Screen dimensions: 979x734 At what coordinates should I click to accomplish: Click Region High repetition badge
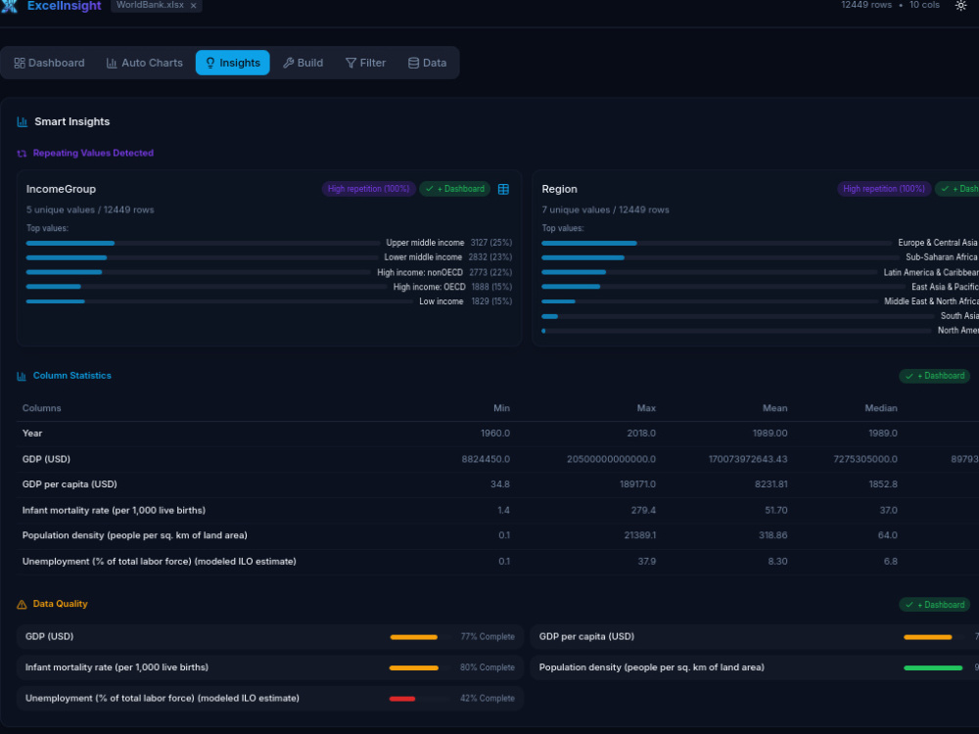(x=883, y=189)
